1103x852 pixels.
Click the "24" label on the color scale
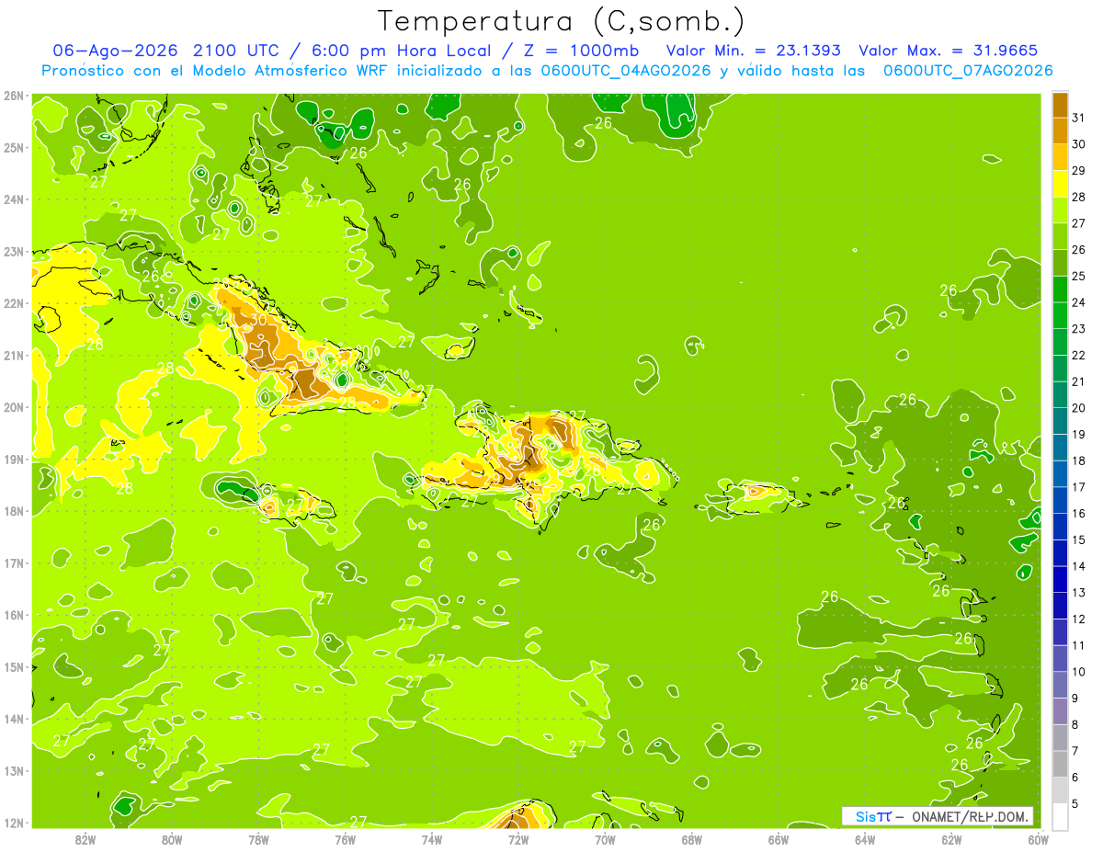pos(1079,302)
